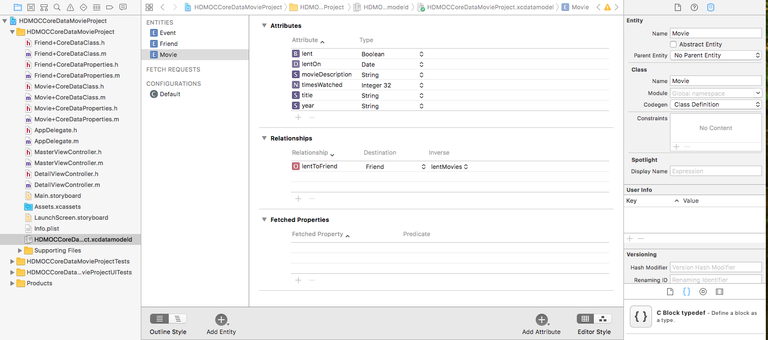Open the Breakpoint navigator icon
This screenshot has width=768, height=340.
[110, 7]
